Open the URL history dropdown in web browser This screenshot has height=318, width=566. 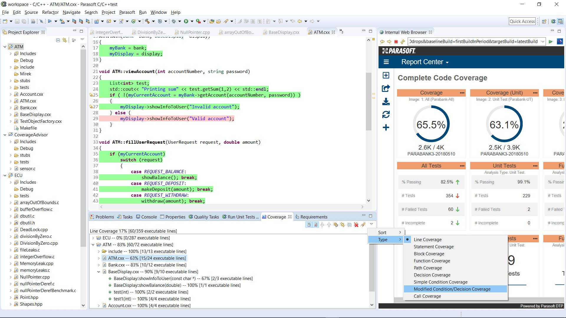tap(543, 42)
